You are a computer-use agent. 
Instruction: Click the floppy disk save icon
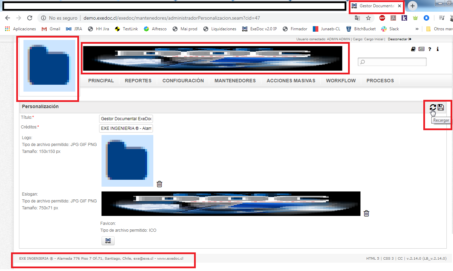pyautogui.click(x=441, y=107)
